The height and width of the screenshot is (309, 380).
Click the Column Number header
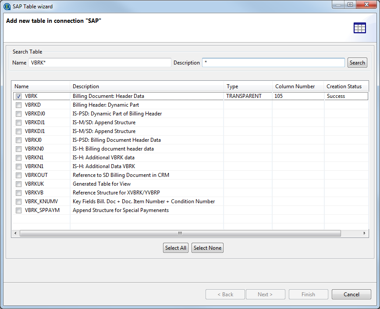(298, 86)
